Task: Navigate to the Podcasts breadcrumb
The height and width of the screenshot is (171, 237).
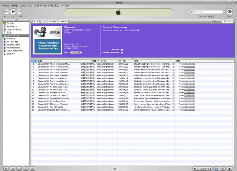Action: click(x=52, y=21)
